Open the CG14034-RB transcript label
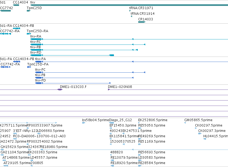Viewport: 228px width, 167px height. click(x=23, y=26)
